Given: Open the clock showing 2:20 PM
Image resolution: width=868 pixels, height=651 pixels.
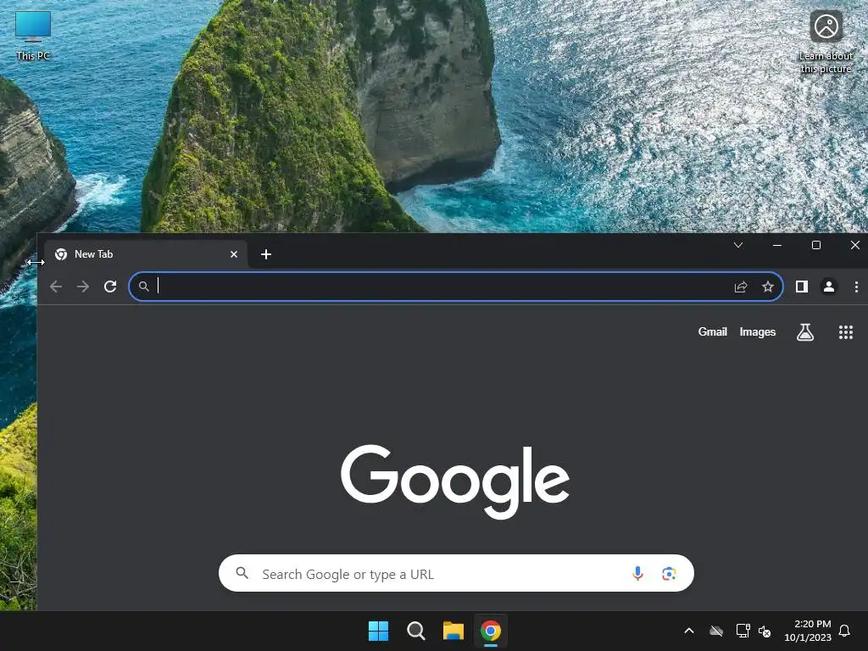Looking at the screenshot, I should 808,631.
